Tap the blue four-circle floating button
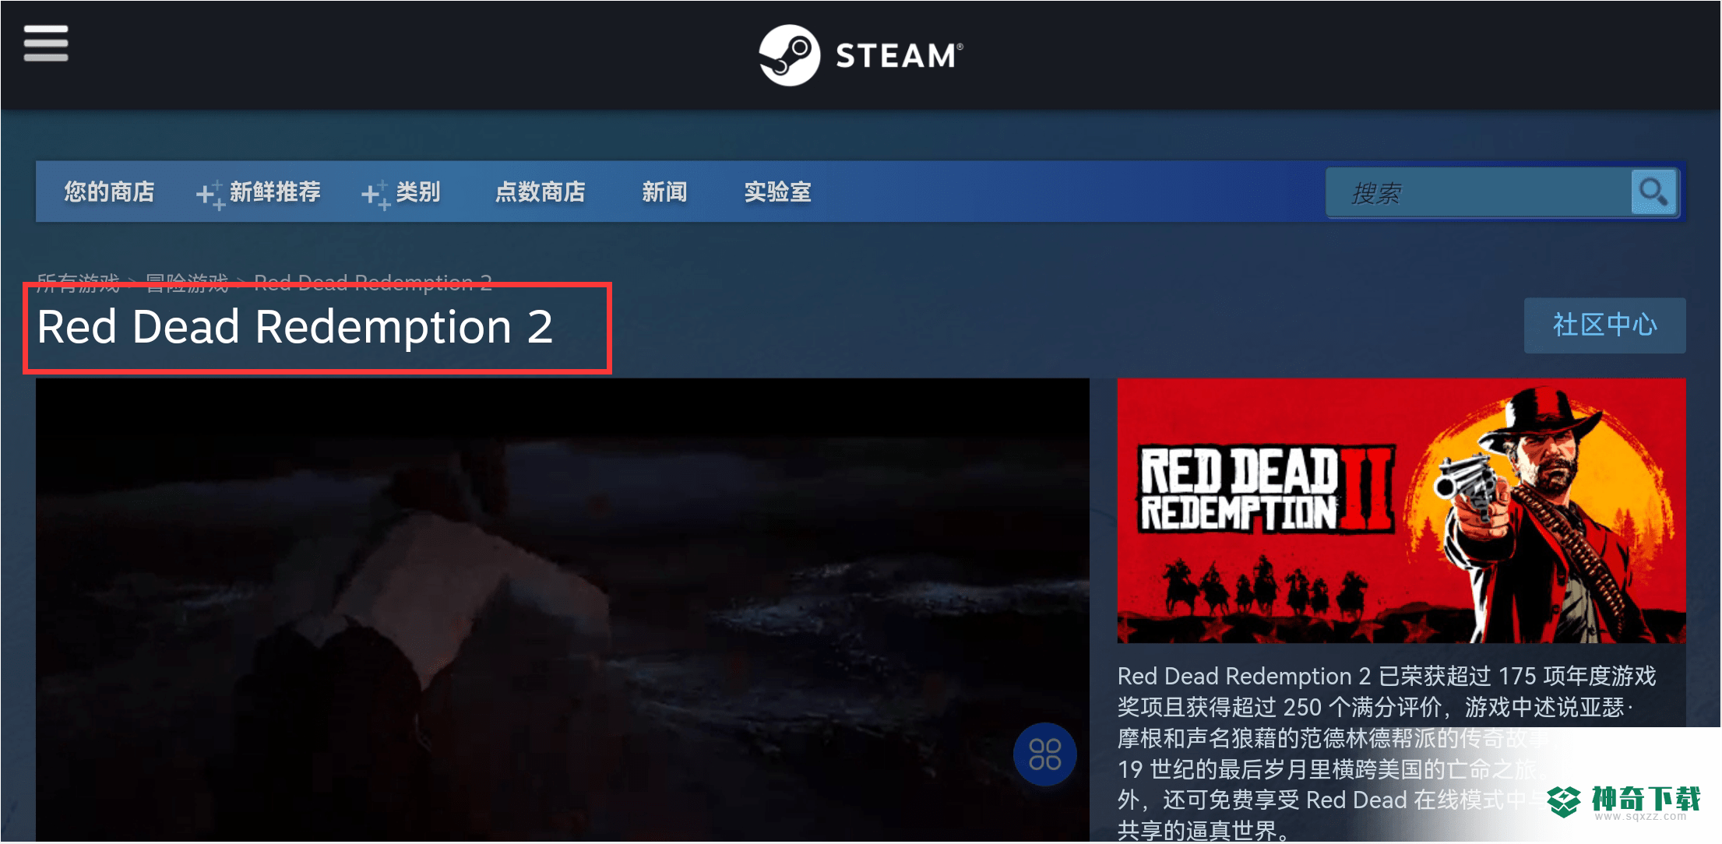The height and width of the screenshot is (844, 1722). [1044, 754]
